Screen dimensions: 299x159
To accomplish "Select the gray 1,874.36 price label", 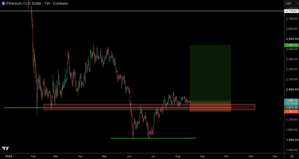I will click(x=292, y=108).
